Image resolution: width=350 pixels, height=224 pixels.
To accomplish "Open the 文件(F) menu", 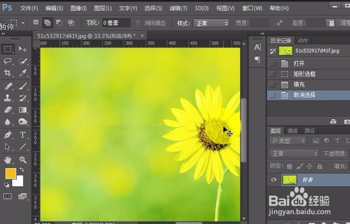I will click(x=29, y=8).
